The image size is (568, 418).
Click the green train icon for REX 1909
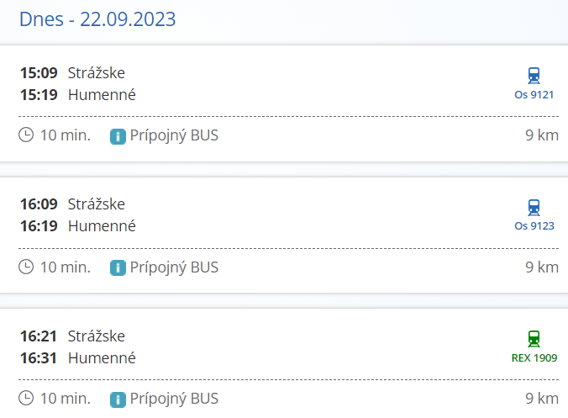pyautogui.click(x=534, y=338)
